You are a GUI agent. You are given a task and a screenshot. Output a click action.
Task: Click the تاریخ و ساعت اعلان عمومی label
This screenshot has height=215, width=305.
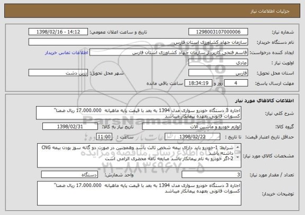(118, 32)
